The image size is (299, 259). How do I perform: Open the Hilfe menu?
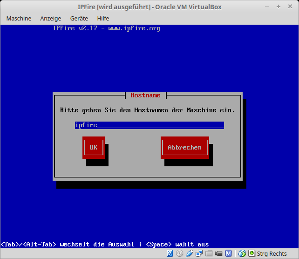(103, 19)
